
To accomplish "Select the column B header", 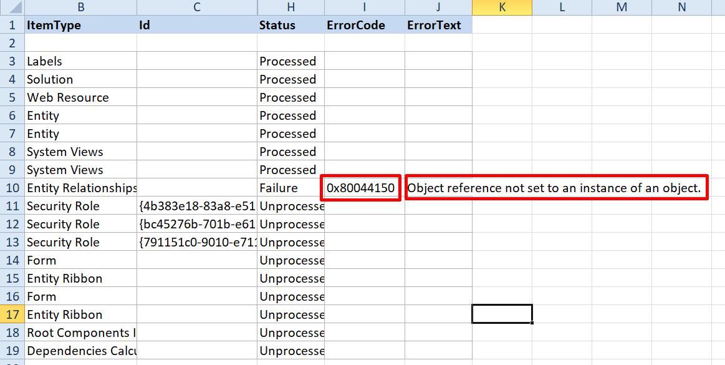I will pyautogui.click(x=80, y=7).
